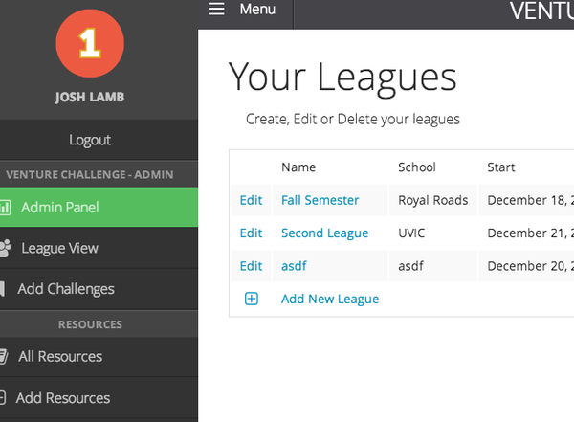The width and height of the screenshot is (574, 422).
Task: Open the Second League link
Action: pos(324,233)
